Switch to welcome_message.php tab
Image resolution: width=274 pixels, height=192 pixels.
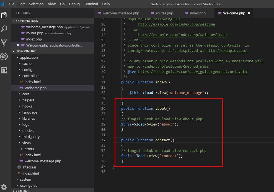coord(120,13)
